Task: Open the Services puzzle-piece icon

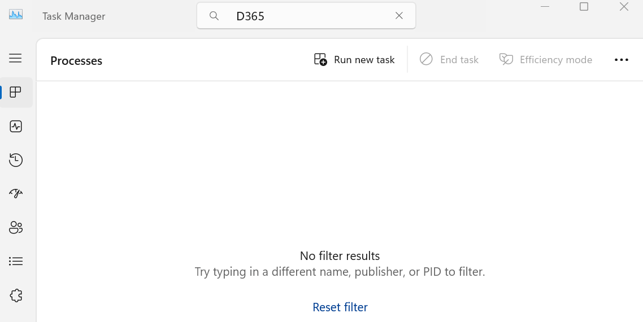Action: [x=16, y=295]
